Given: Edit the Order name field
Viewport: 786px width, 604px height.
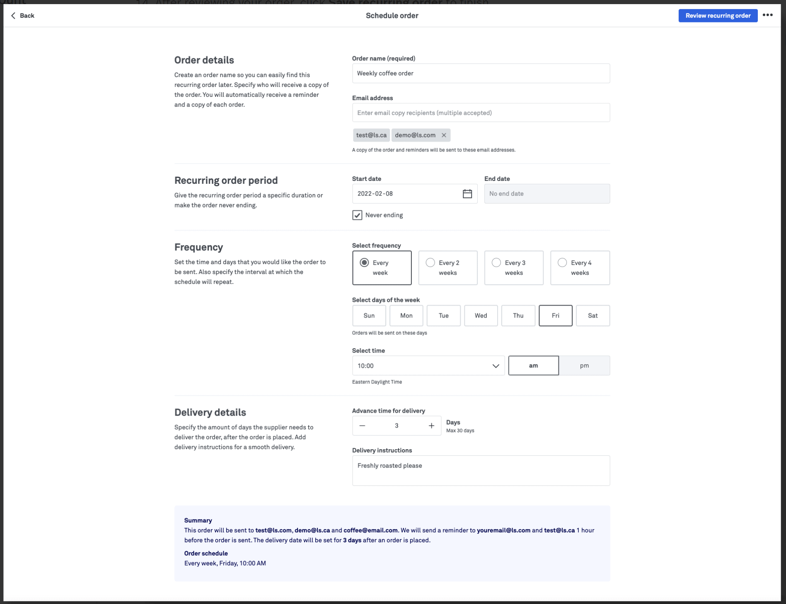Looking at the screenshot, I should pyautogui.click(x=481, y=74).
